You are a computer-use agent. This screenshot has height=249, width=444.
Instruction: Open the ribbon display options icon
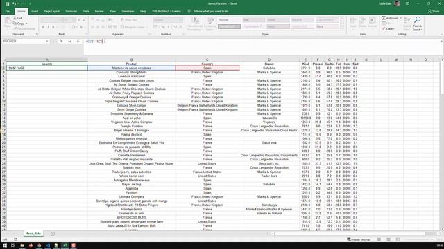[407, 3]
